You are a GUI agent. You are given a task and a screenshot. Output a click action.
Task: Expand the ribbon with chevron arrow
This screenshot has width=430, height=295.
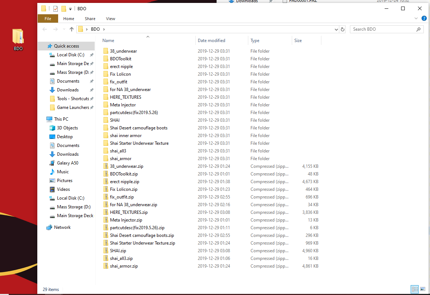coord(416,18)
